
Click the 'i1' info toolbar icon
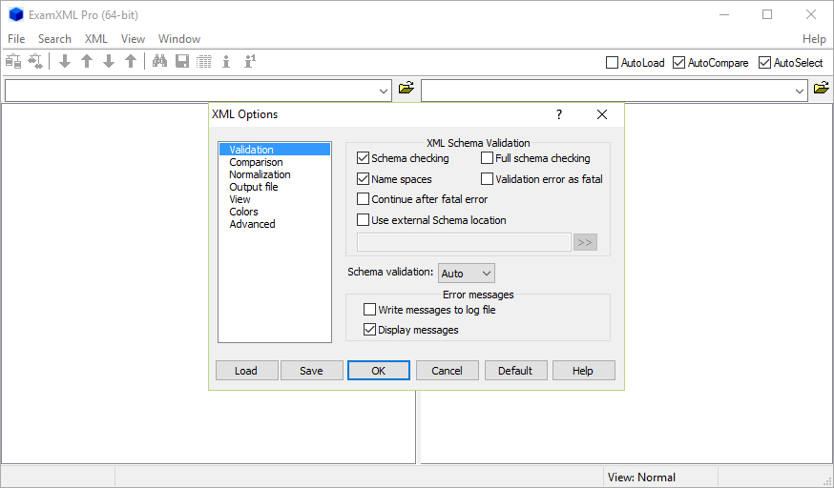[249, 62]
